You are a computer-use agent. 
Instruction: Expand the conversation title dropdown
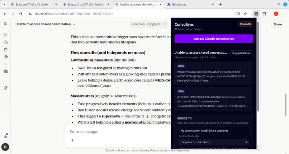(x=74, y=24)
